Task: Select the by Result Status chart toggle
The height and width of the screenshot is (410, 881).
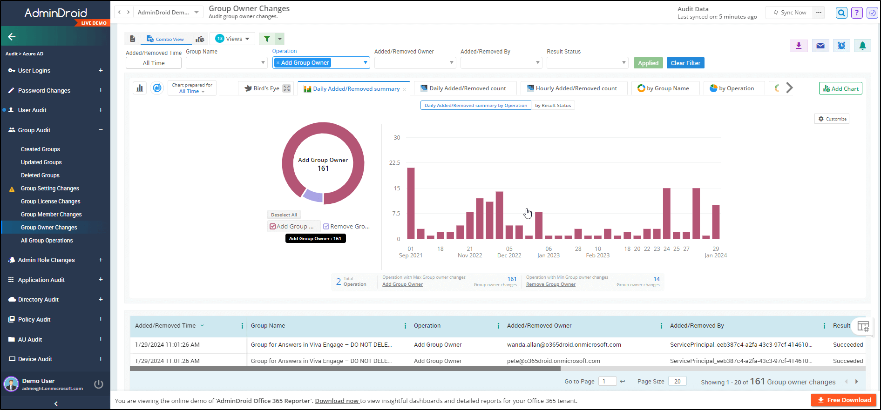Action: tap(553, 106)
